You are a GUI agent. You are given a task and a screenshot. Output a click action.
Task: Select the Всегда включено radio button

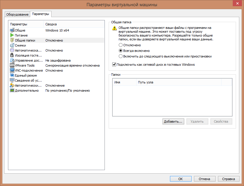click(x=121, y=51)
